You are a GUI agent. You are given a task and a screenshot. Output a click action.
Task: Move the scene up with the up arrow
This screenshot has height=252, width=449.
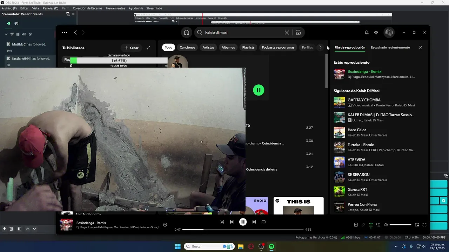27,229
